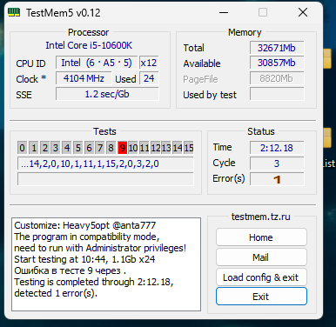The width and height of the screenshot is (336, 327).
Task: Click the Cycle value 3
Action: click(x=277, y=163)
